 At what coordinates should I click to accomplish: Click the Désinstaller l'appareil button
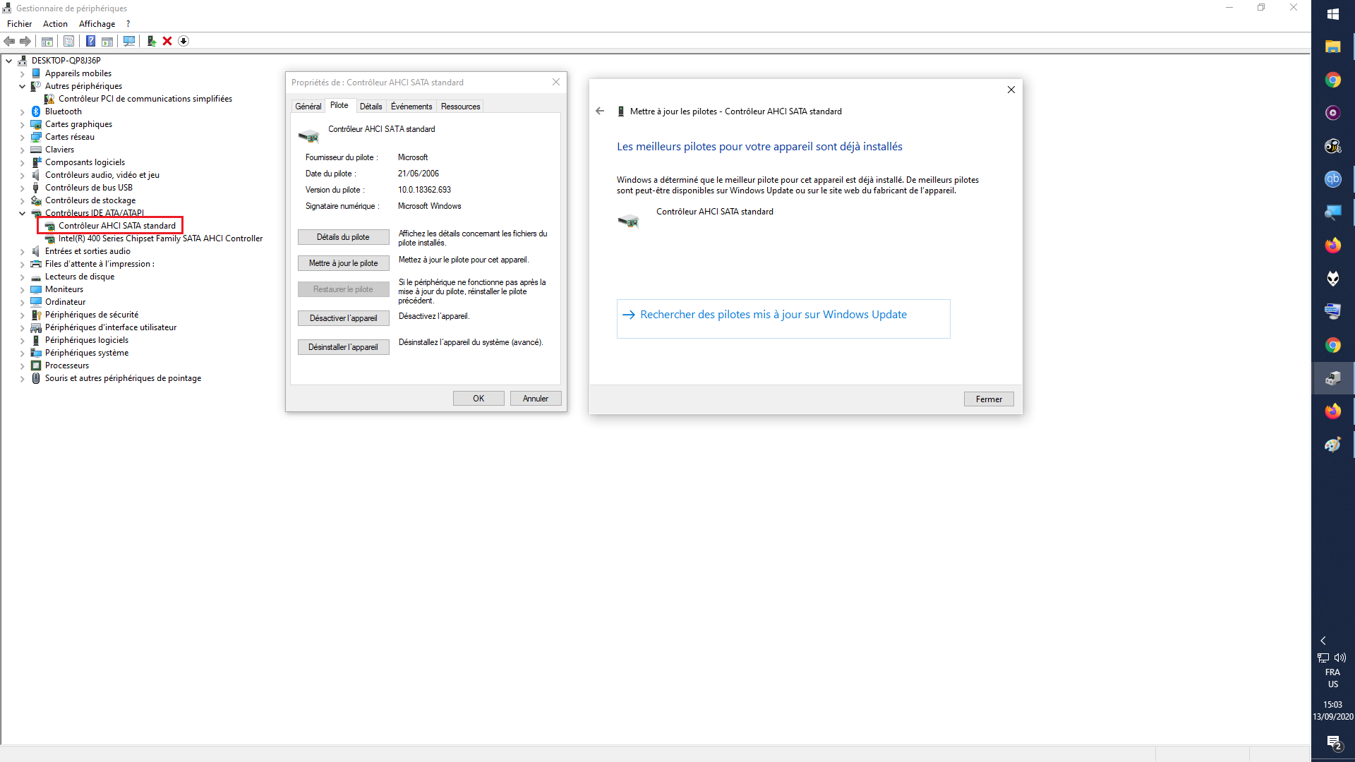point(343,347)
